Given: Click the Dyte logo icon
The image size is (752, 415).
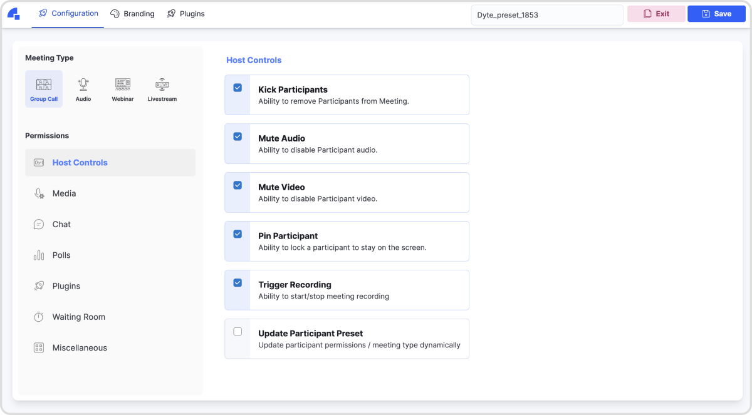Looking at the screenshot, I should [x=14, y=14].
